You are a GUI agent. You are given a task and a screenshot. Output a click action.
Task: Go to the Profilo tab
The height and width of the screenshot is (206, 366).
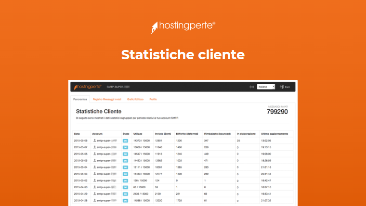pyautogui.click(x=153, y=99)
